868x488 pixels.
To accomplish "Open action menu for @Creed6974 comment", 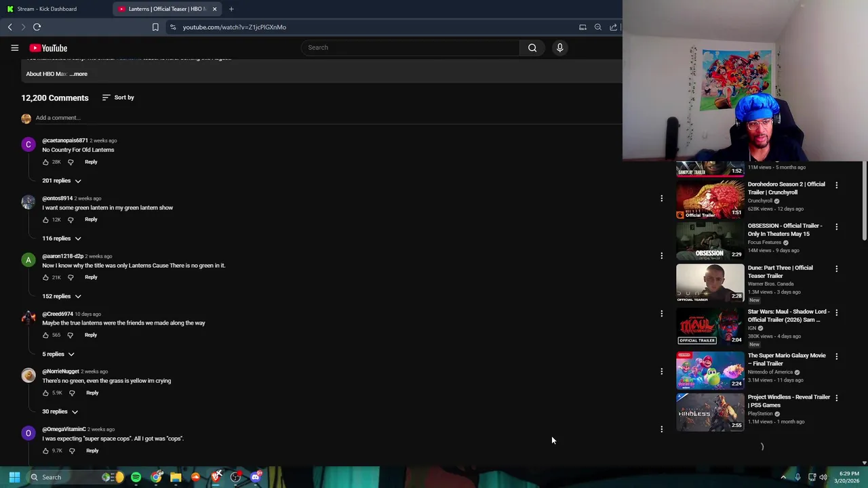I will pos(661,313).
